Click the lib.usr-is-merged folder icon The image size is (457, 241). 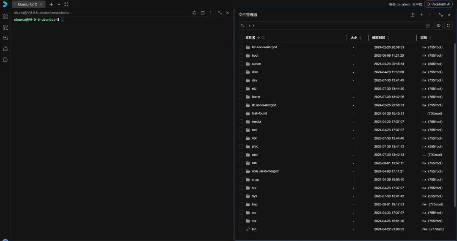(248, 105)
